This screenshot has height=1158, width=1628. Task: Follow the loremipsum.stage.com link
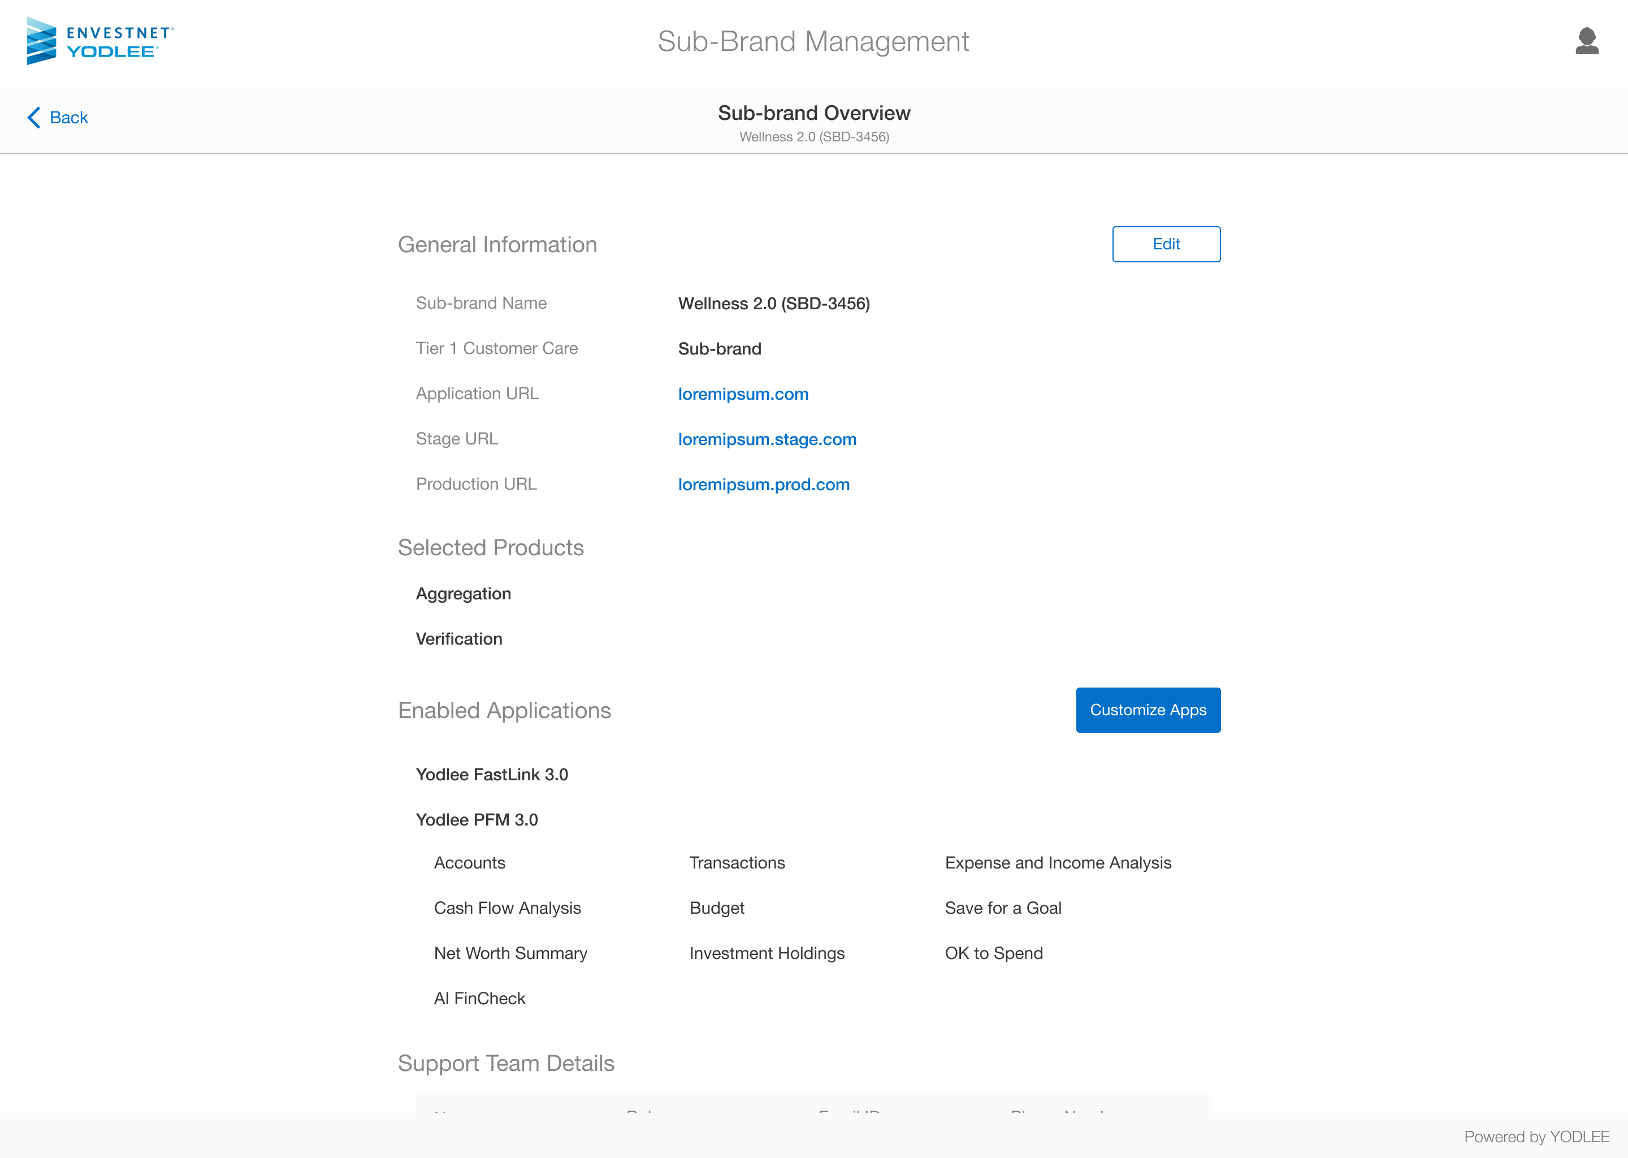click(767, 439)
